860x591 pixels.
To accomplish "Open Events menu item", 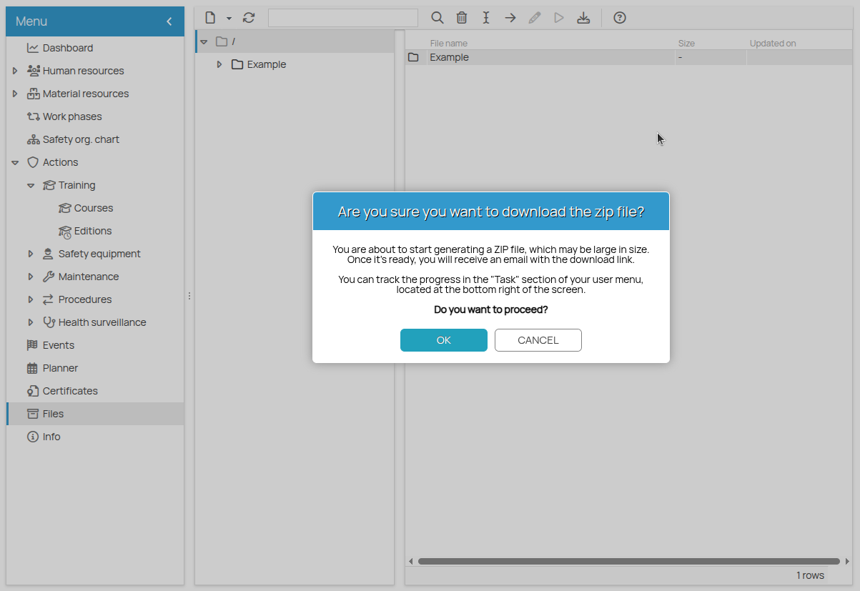I will [x=59, y=345].
